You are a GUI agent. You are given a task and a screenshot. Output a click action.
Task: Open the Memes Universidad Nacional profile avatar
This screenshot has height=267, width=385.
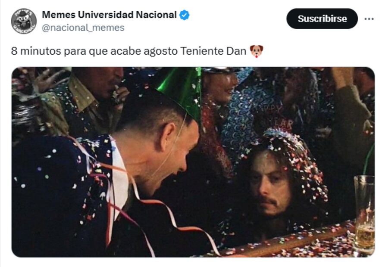(x=24, y=21)
